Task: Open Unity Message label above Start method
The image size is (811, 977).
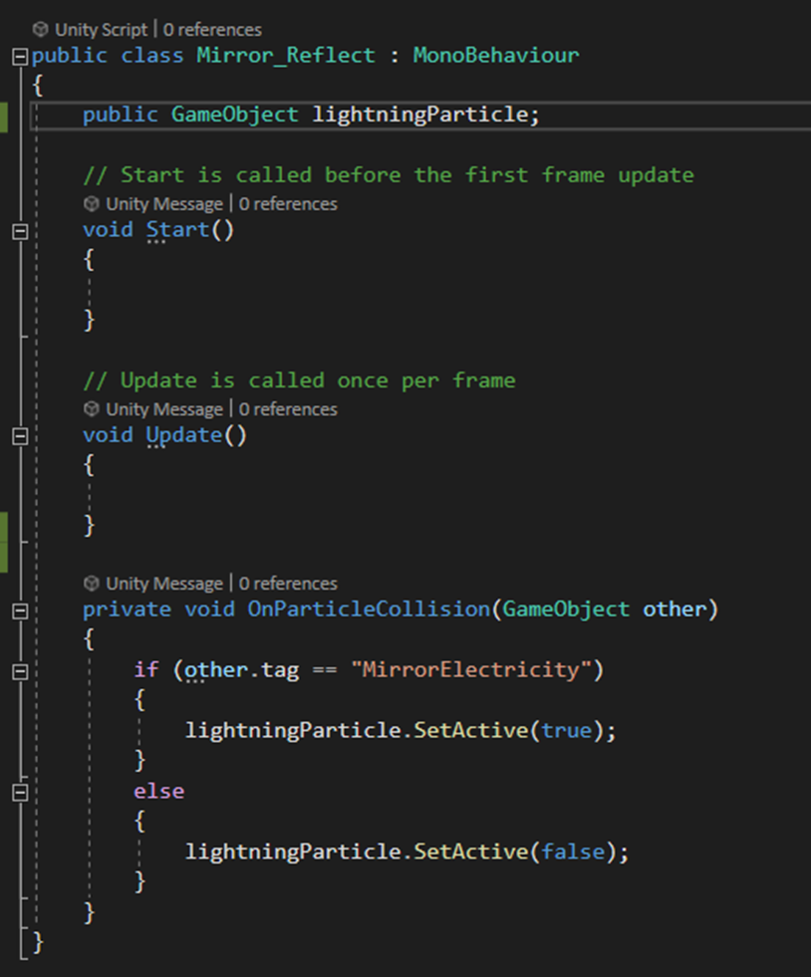Action: tap(164, 204)
